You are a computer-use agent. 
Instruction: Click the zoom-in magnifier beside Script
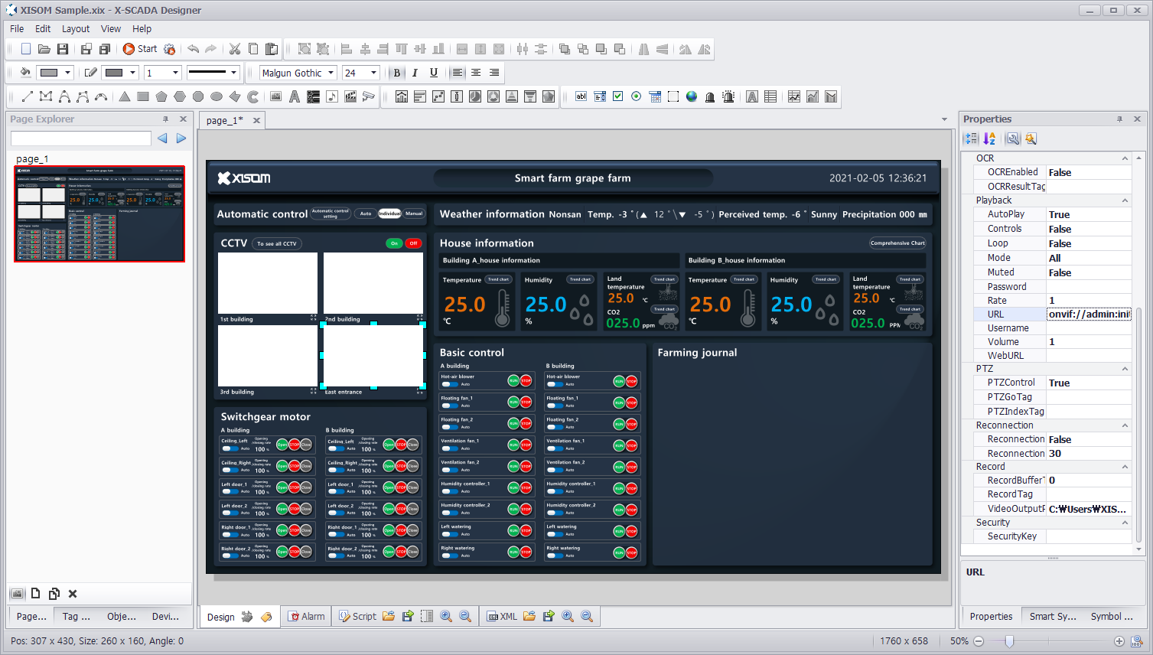[446, 616]
